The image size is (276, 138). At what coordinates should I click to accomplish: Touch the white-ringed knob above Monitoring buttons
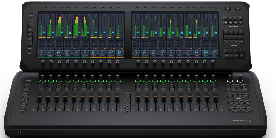tap(240, 78)
